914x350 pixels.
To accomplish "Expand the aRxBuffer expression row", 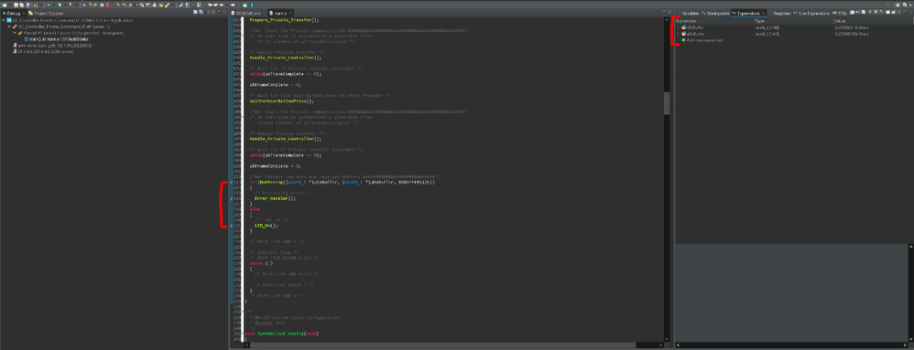I will pyautogui.click(x=678, y=34).
